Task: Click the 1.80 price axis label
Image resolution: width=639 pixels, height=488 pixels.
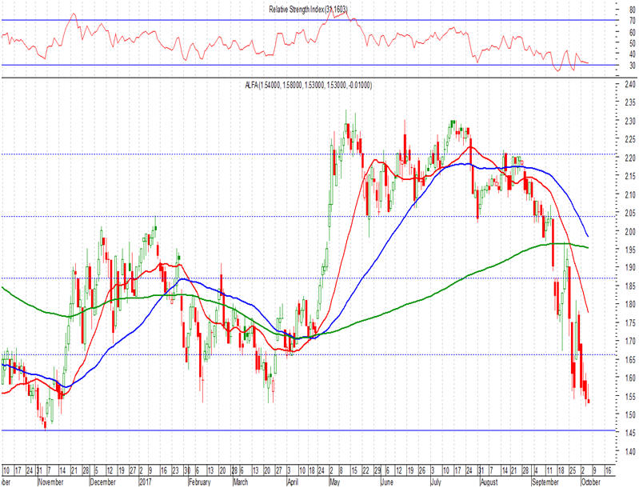Action: point(630,304)
